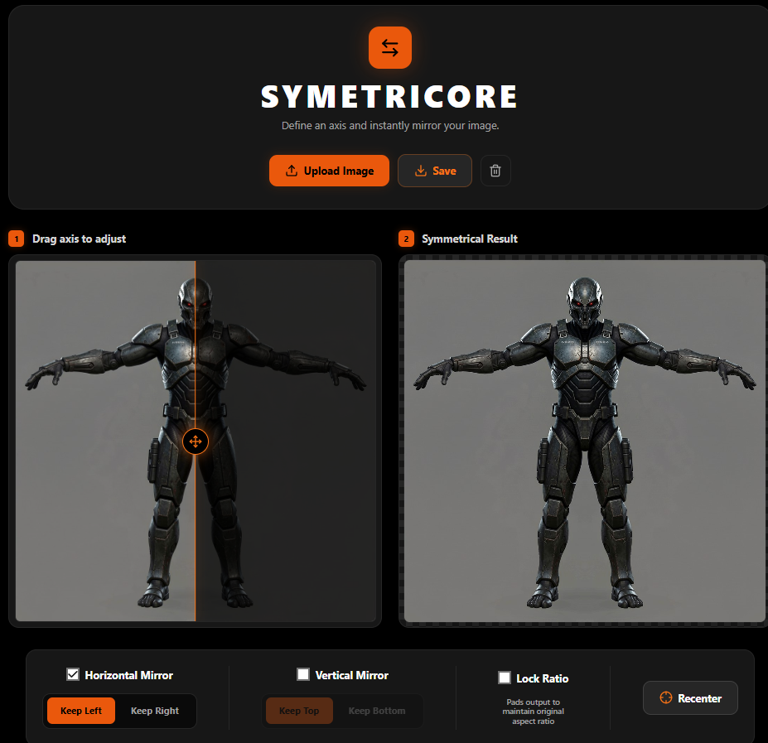Click the Upload Image button
768x743 pixels.
[x=329, y=171]
